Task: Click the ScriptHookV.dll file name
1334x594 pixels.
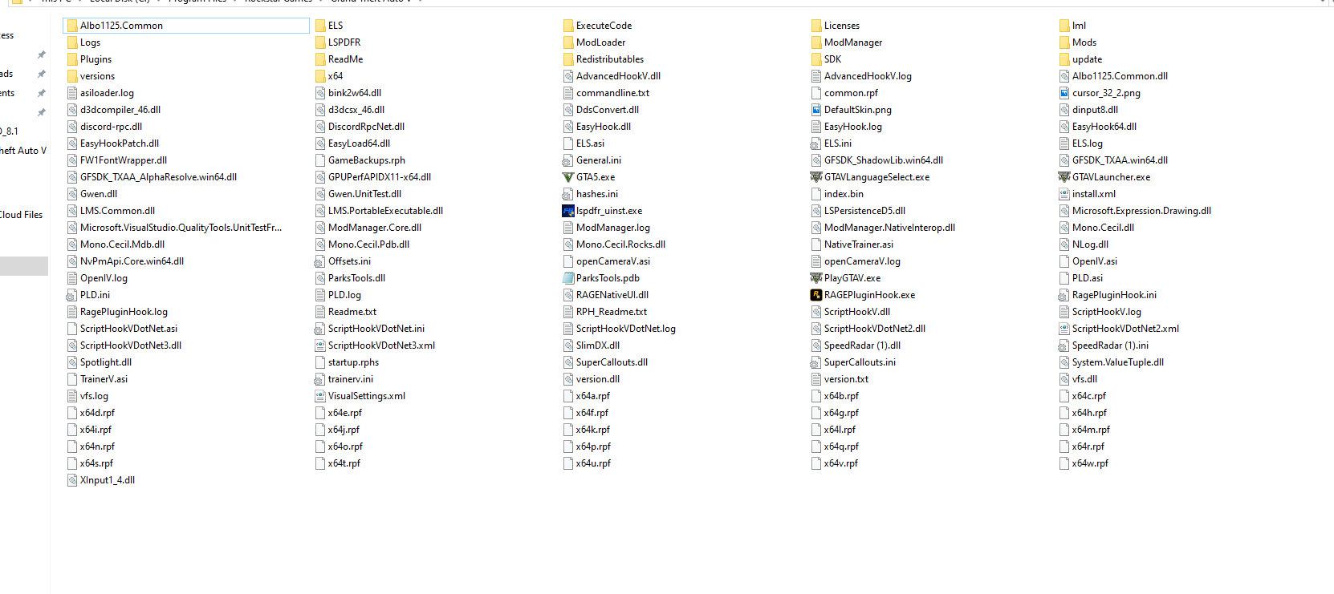Action: tap(857, 312)
